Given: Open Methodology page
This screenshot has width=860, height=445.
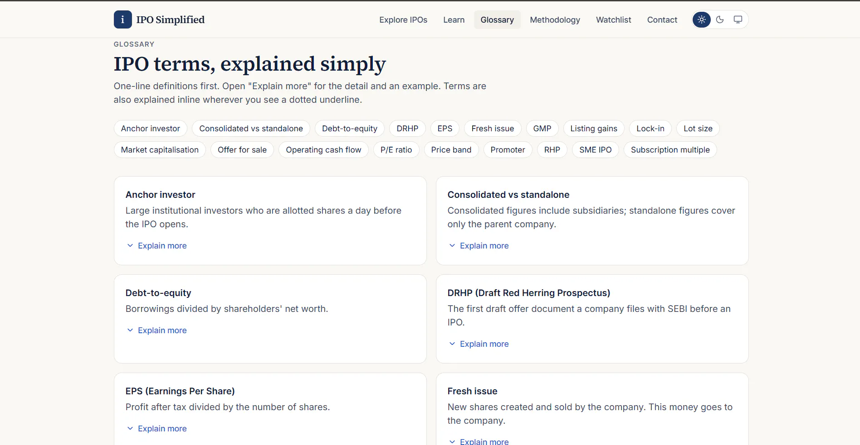Looking at the screenshot, I should [555, 20].
